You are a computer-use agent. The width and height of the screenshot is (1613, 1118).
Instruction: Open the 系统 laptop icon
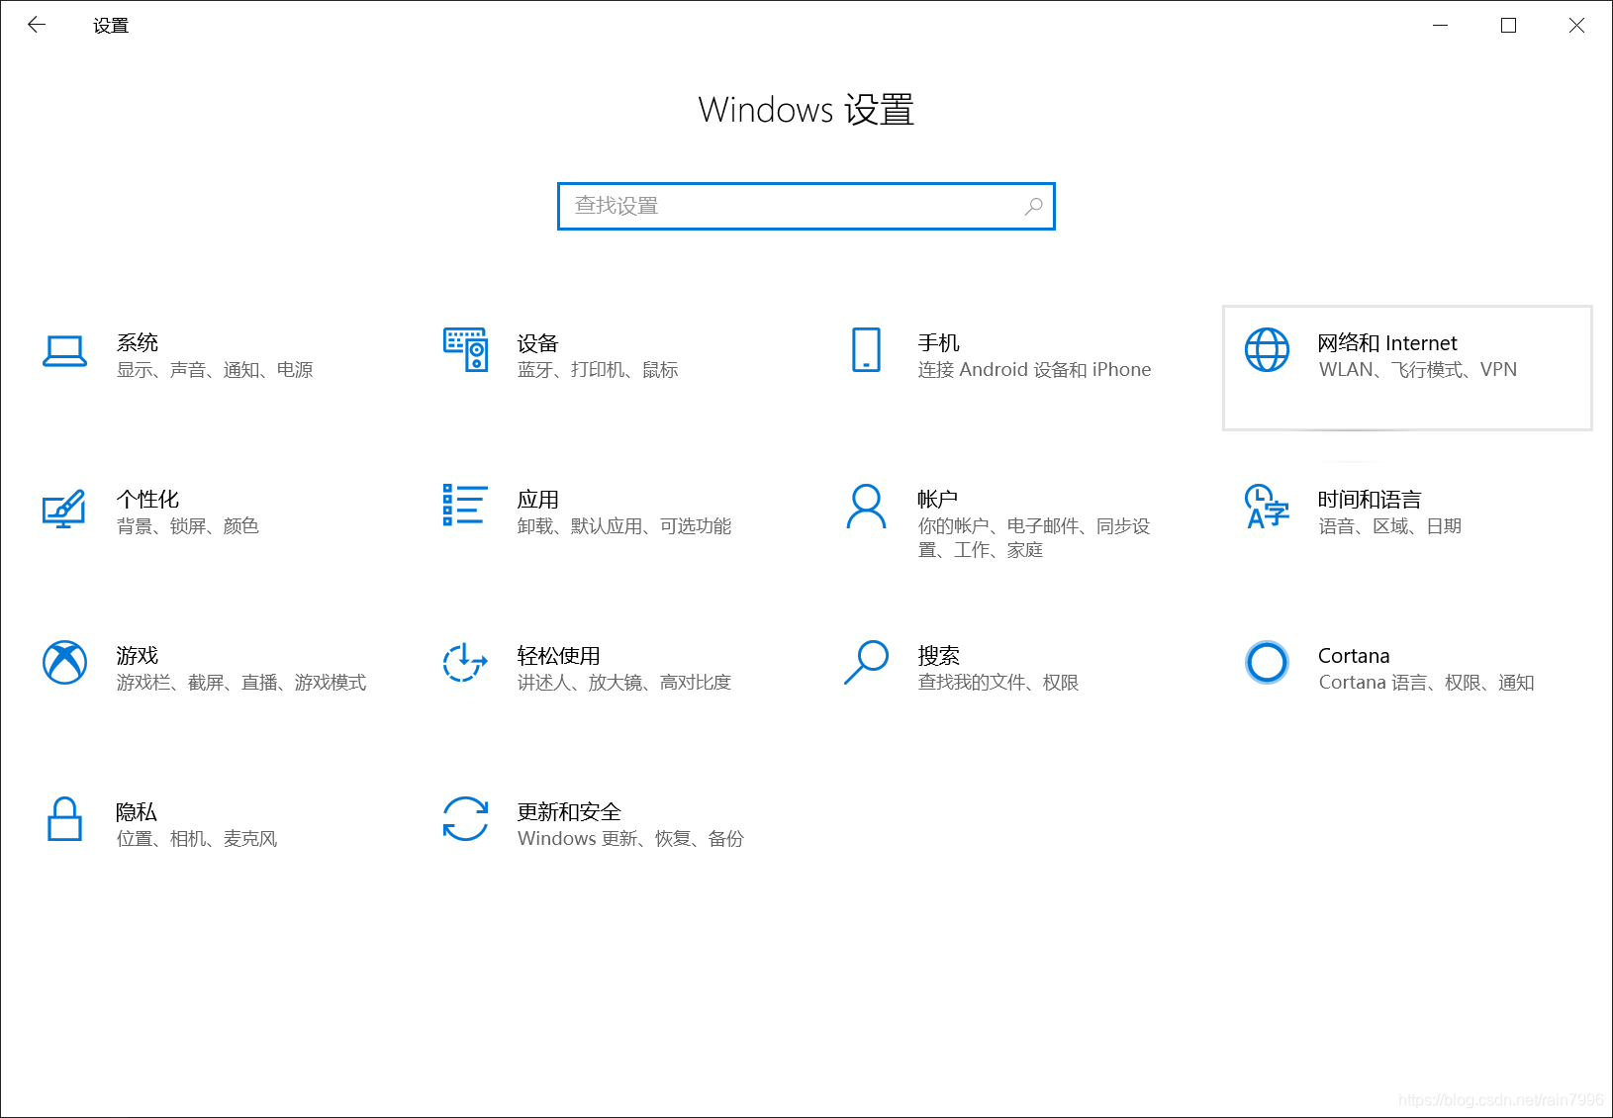point(65,351)
